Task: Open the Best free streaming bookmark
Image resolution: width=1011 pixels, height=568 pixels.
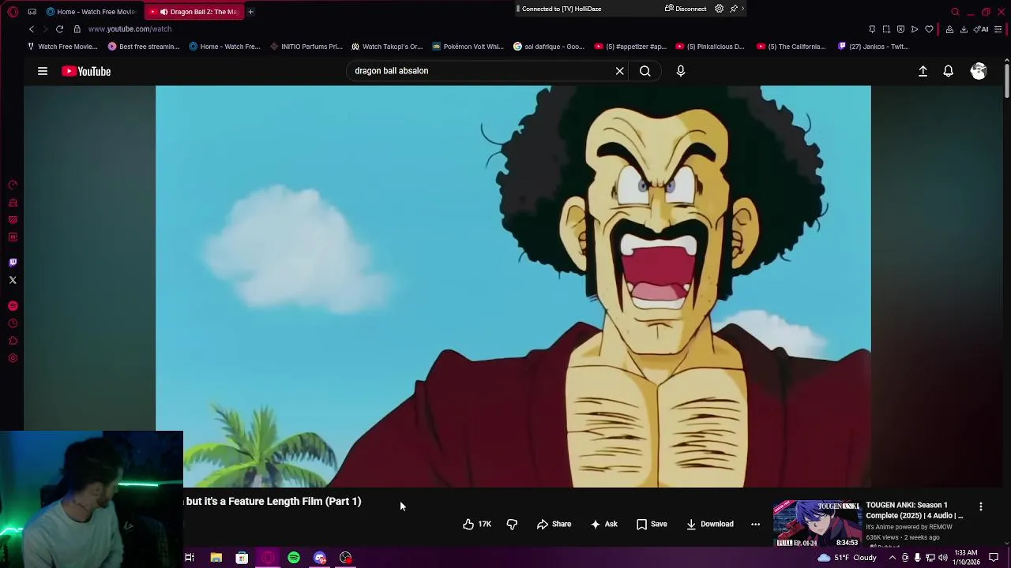Action: click(144, 47)
